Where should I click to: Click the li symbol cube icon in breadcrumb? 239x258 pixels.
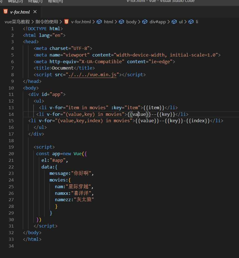(191, 22)
